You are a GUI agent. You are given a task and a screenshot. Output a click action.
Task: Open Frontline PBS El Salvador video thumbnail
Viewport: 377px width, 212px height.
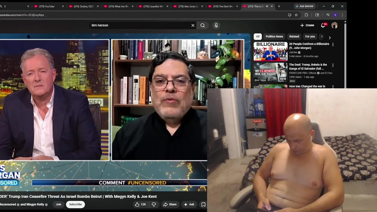click(x=270, y=72)
